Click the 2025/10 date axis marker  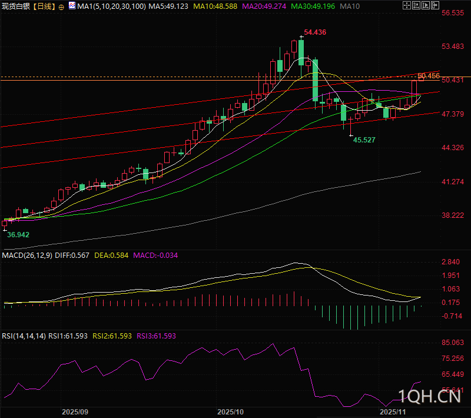pos(230,412)
